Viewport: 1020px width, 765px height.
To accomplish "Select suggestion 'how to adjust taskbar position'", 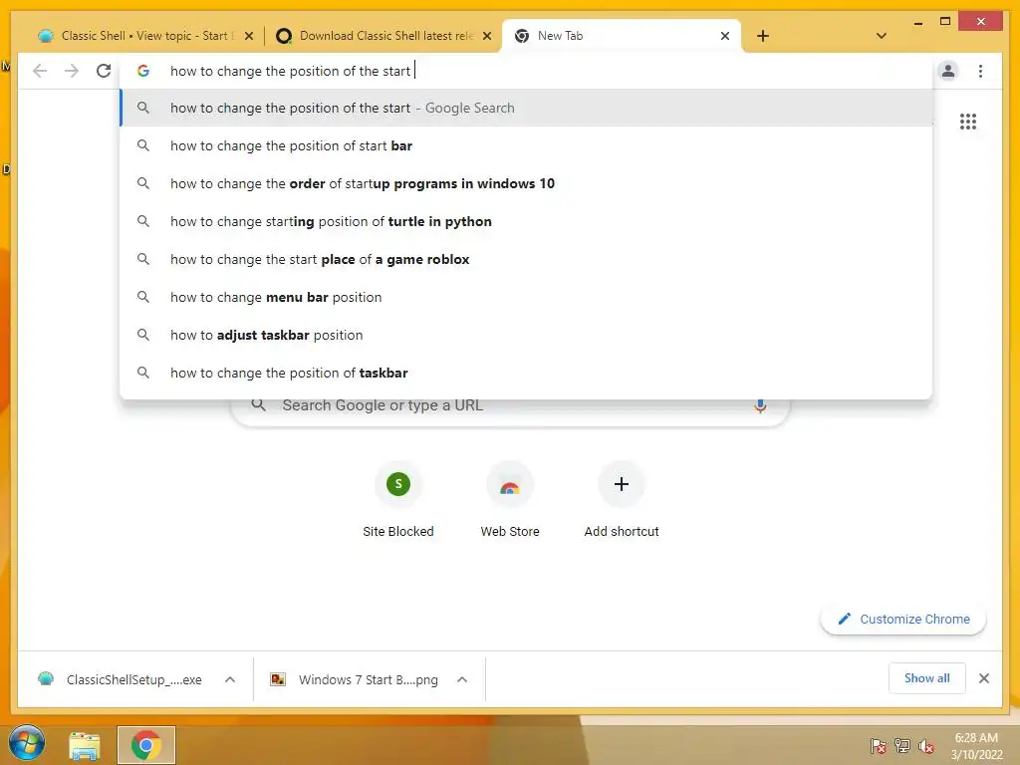I will (526, 335).
